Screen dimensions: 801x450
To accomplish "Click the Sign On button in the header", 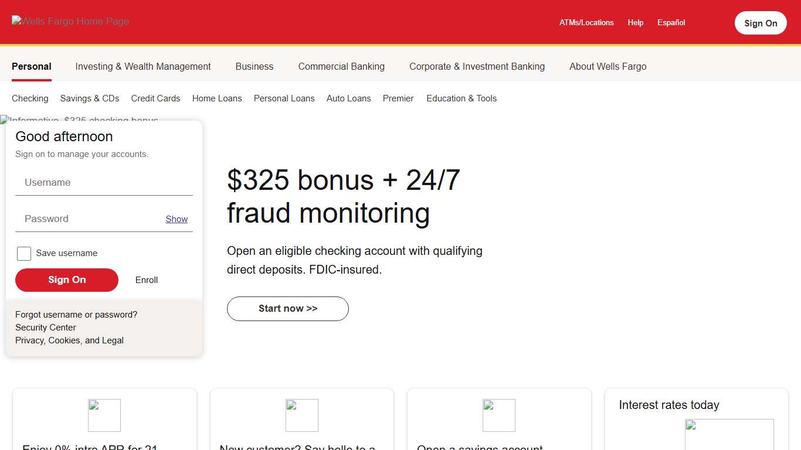I will (x=761, y=23).
